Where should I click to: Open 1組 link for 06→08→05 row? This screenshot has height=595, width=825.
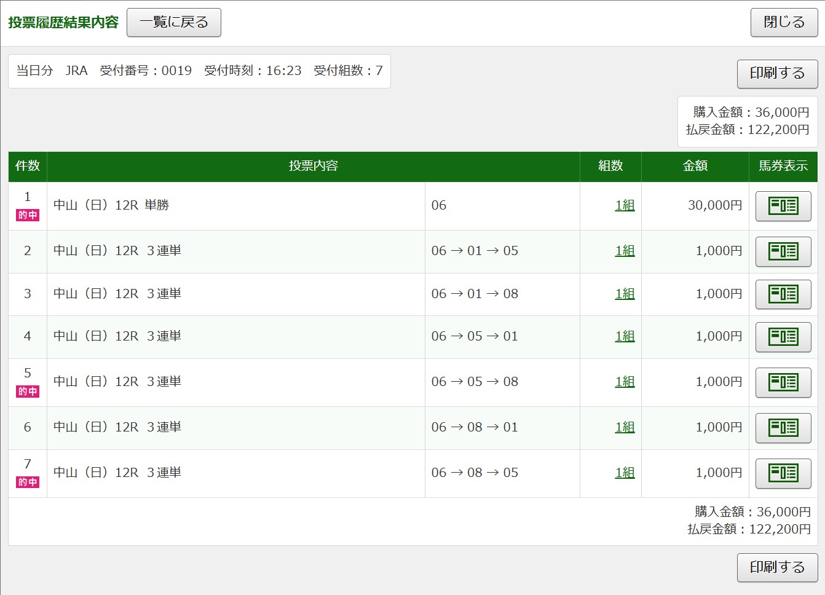(625, 473)
